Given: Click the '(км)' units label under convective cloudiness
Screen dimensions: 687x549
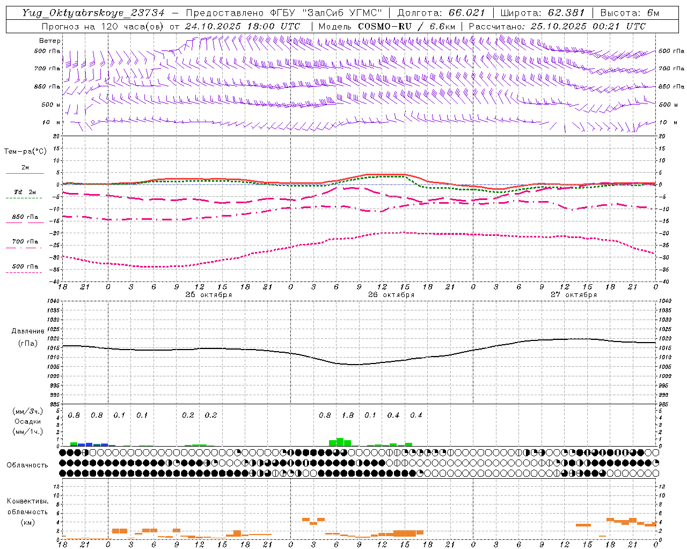Looking at the screenshot, I should click(x=27, y=522).
